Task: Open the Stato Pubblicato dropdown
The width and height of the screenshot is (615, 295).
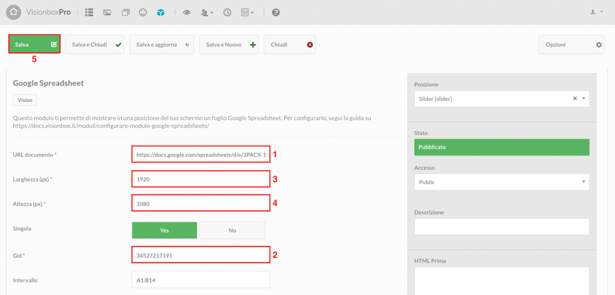Action: click(x=501, y=147)
